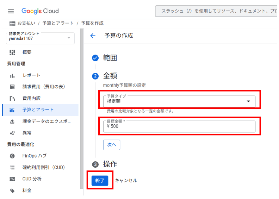Click the blue 終了 button
279x199 pixels.
click(100, 180)
